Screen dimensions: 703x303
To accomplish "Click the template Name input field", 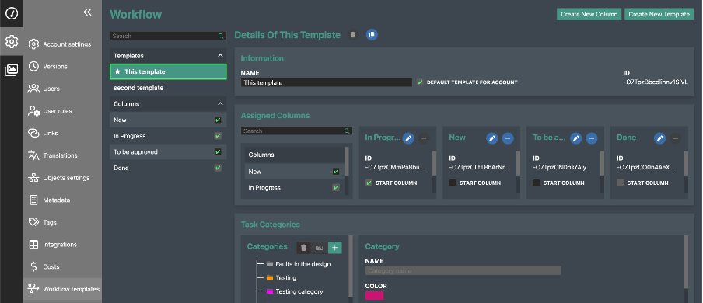I will tap(327, 82).
